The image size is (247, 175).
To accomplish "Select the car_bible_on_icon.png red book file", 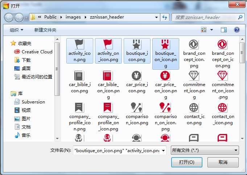I will [108, 85].
